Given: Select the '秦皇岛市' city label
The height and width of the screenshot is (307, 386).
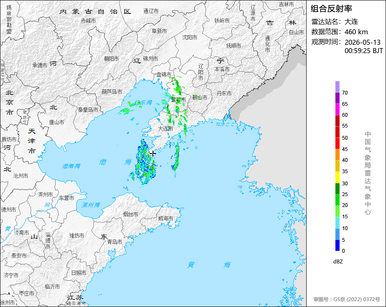Looking at the screenshot, I should pyautogui.click(x=88, y=110).
